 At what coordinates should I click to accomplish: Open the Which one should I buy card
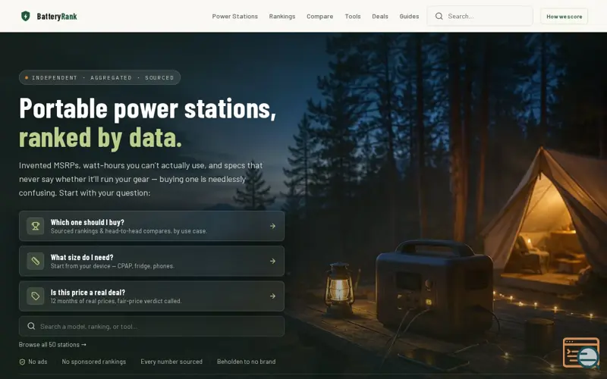(x=151, y=226)
